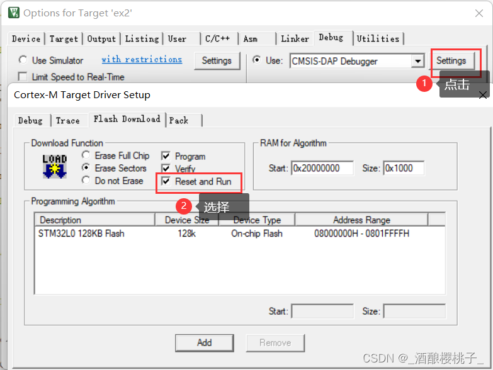Click the Programming Algorithm Size field
Viewport: 493px width, 370px height.
pyautogui.click(x=414, y=311)
